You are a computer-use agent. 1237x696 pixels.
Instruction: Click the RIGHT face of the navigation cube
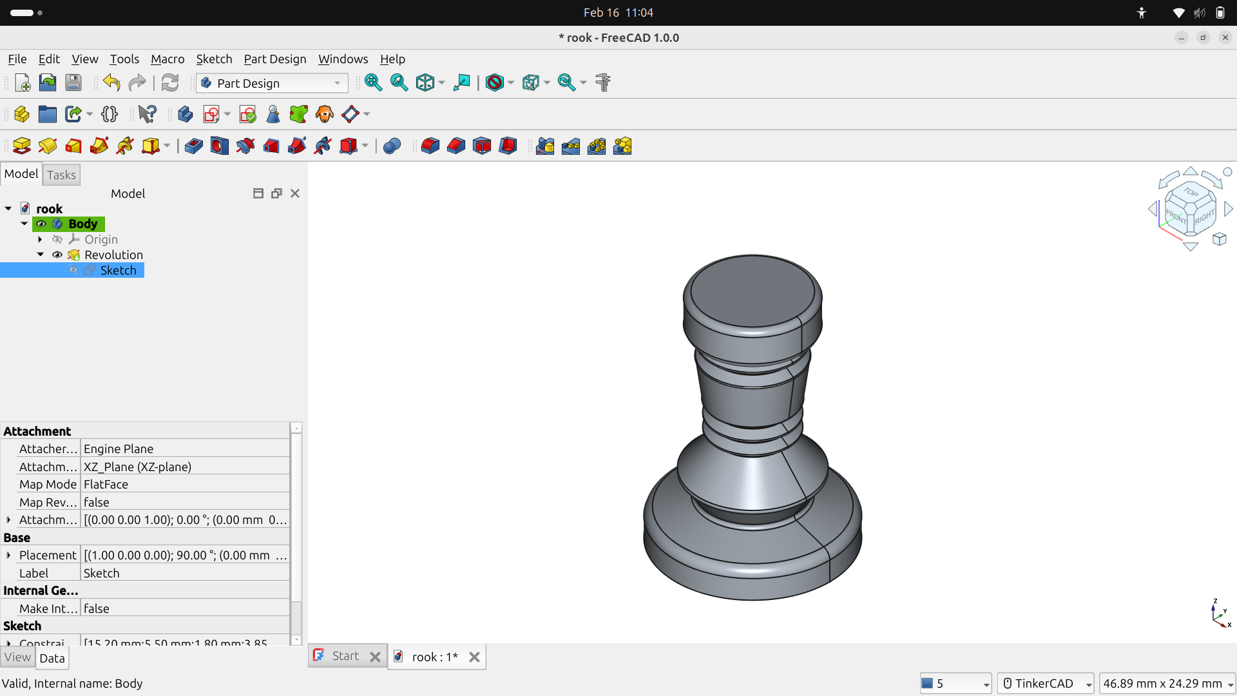tap(1203, 218)
